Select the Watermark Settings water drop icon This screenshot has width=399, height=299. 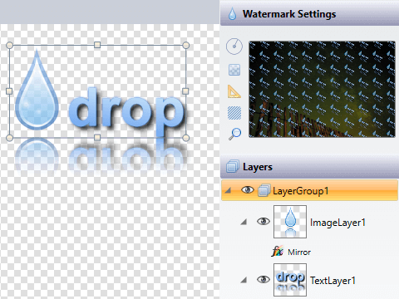(232, 14)
